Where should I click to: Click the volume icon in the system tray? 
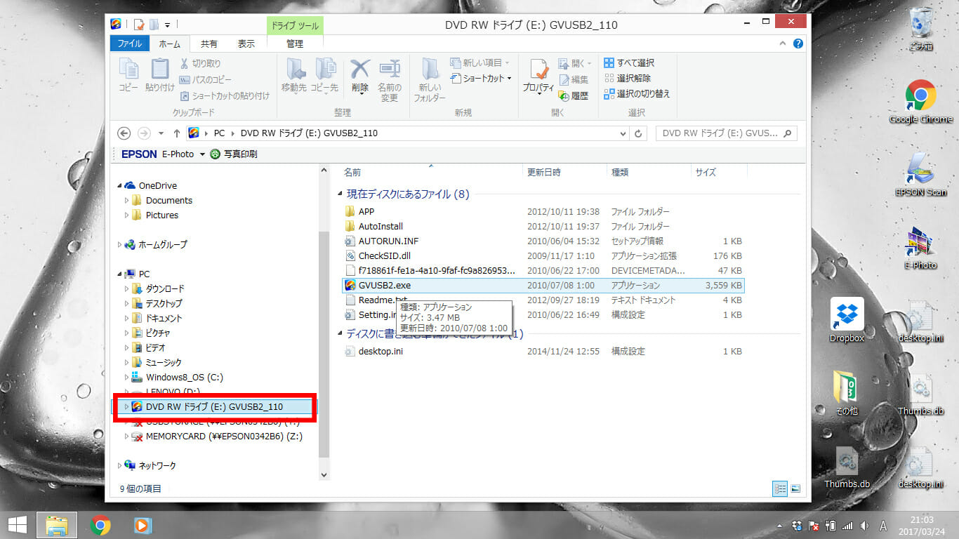(x=865, y=526)
